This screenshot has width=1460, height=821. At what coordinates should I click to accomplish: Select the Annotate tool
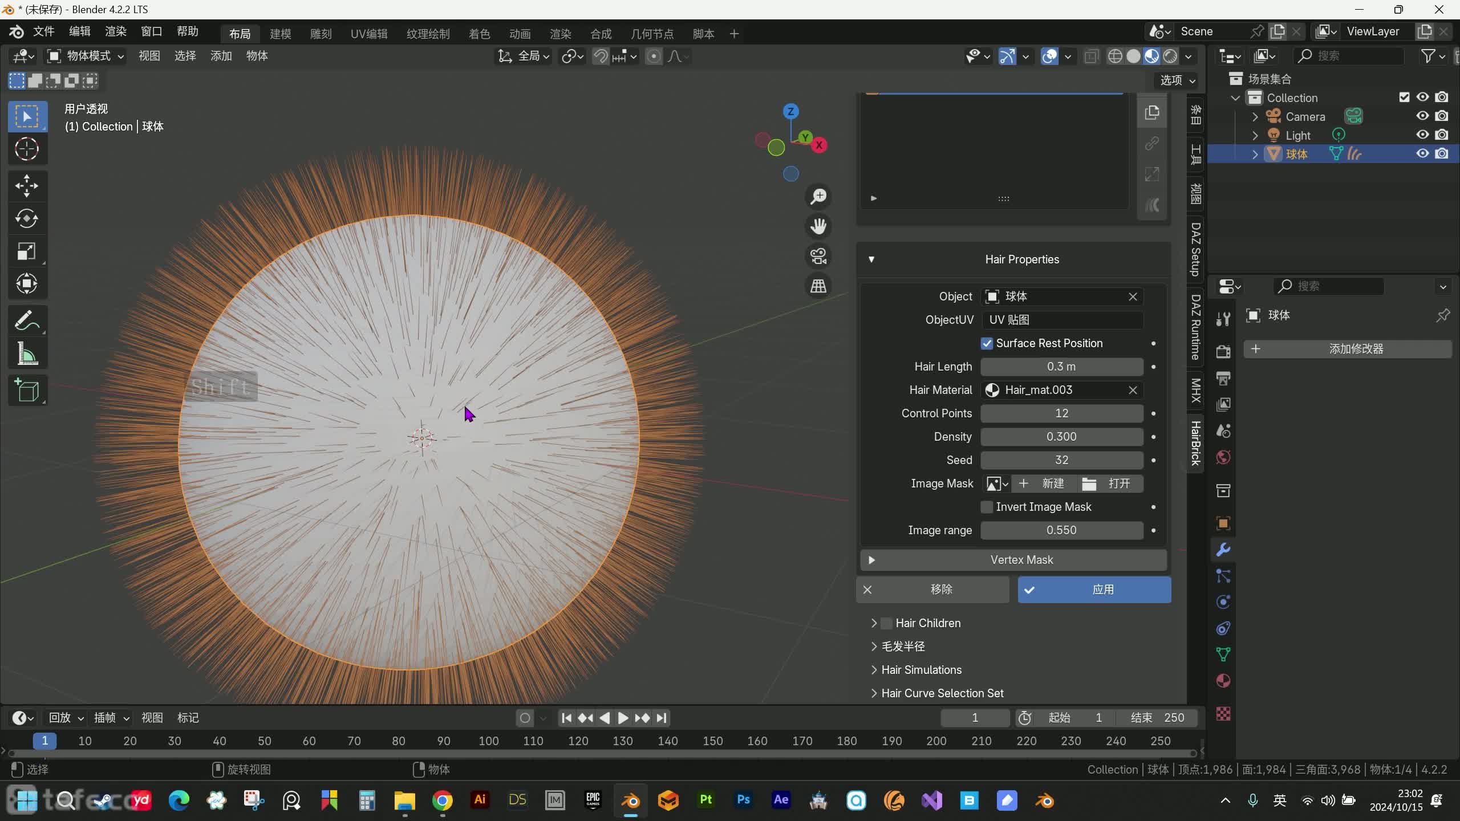(x=26, y=321)
